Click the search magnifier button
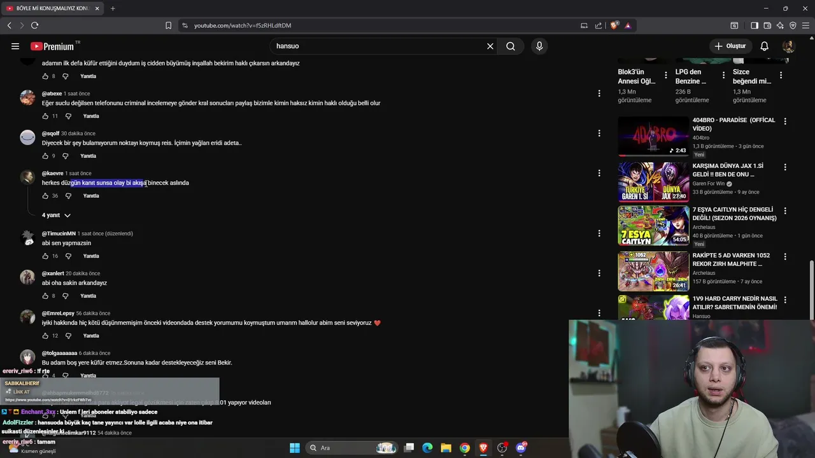The height and width of the screenshot is (458, 815). pos(511,46)
